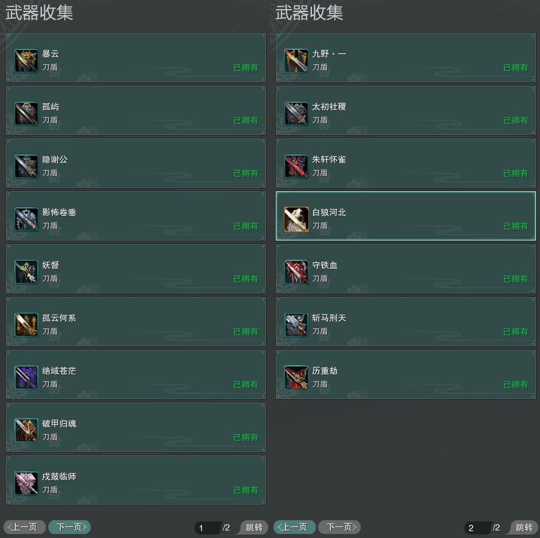Click the red 朱轩怀雀 weapon icon
540x538 pixels.
[x=296, y=167]
